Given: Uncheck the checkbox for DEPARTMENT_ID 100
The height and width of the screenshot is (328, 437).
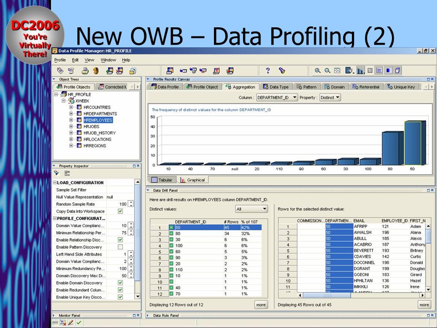Looking at the screenshot, I should coord(172,246).
